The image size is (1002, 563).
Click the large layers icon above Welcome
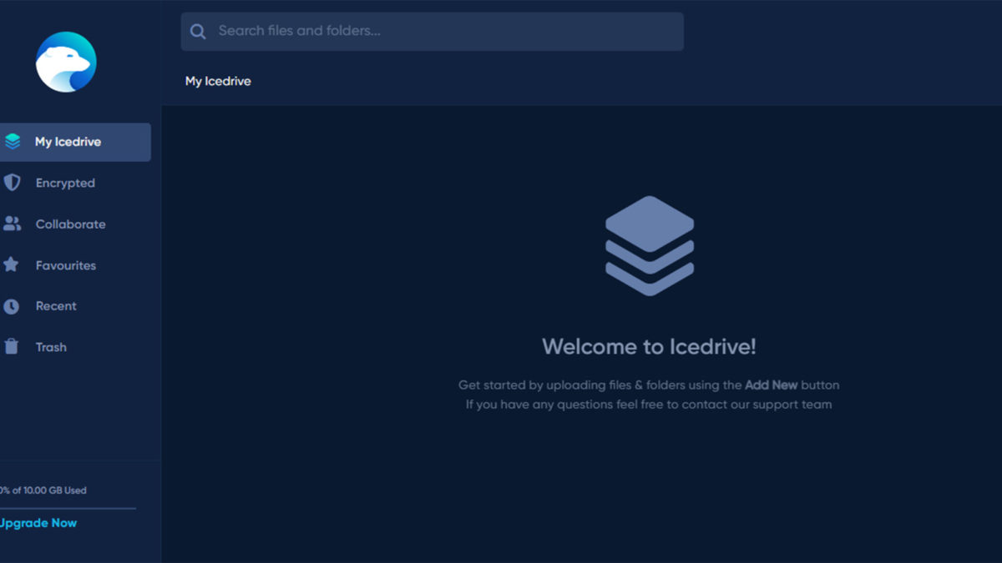pyautogui.click(x=650, y=246)
